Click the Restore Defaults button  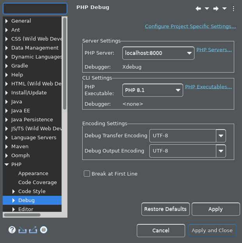[x=166, y=209]
